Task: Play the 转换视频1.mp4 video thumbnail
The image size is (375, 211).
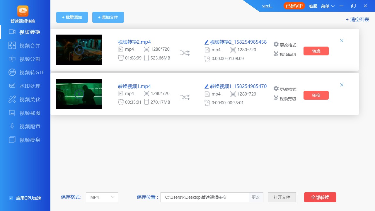Action: 79,94
